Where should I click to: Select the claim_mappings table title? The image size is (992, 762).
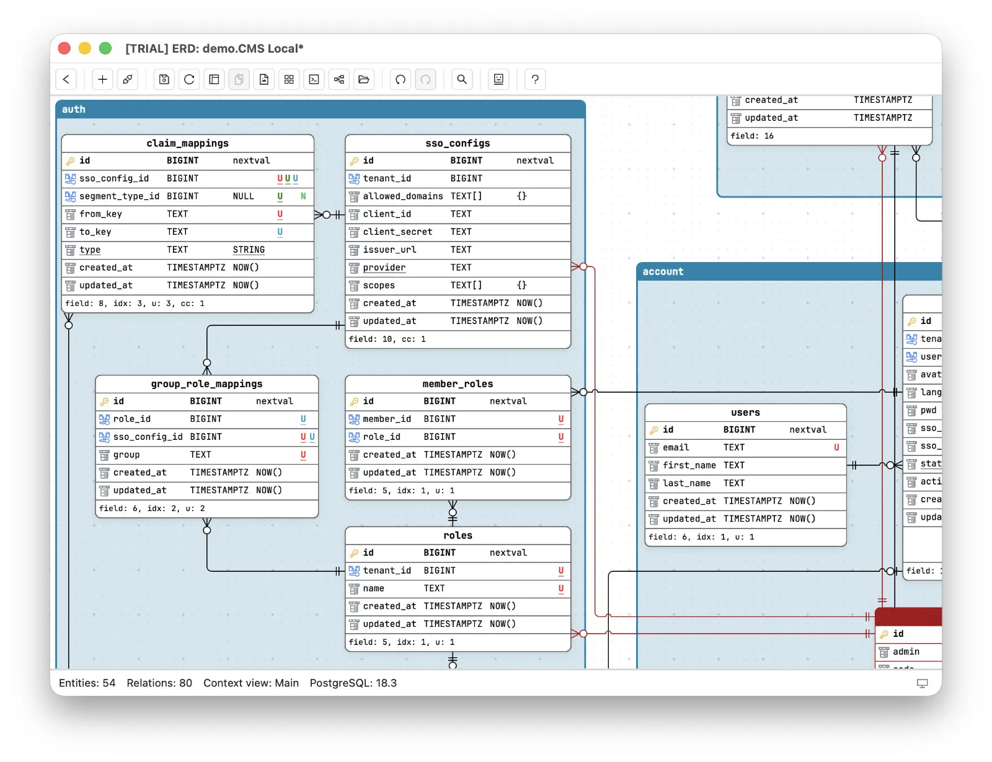click(x=188, y=143)
